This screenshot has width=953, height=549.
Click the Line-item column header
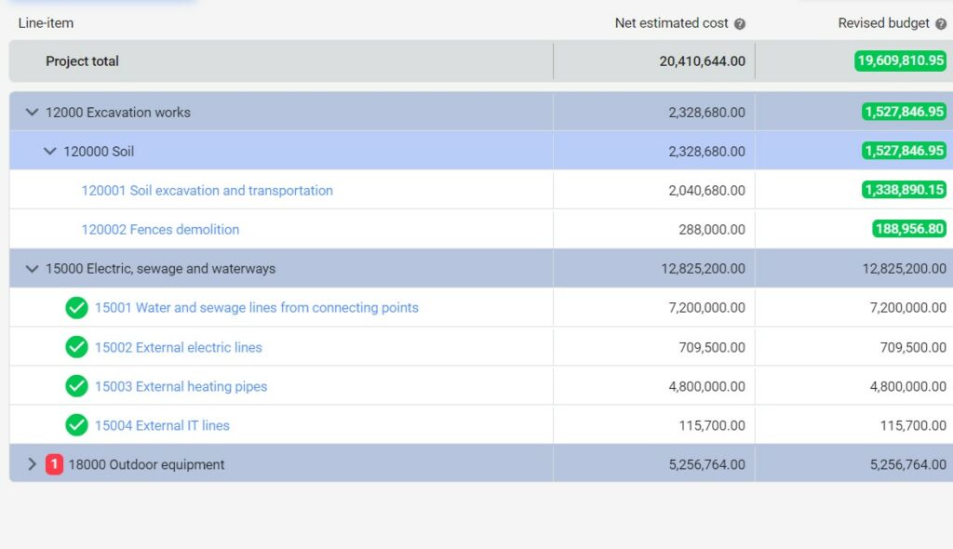pyautogui.click(x=46, y=23)
